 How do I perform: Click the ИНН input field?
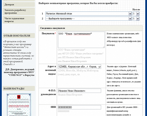79,107
